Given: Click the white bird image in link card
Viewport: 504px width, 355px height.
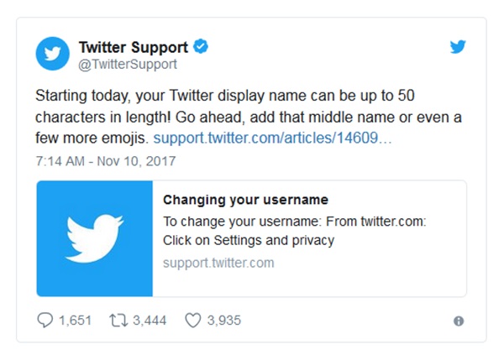Looking at the screenshot, I should tap(94, 238).
